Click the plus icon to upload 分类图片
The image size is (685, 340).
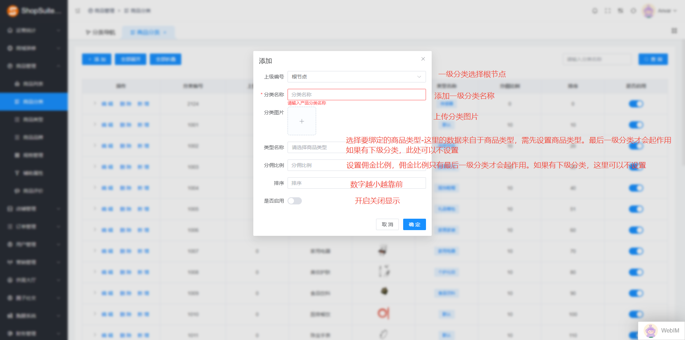tap(301, 121)
